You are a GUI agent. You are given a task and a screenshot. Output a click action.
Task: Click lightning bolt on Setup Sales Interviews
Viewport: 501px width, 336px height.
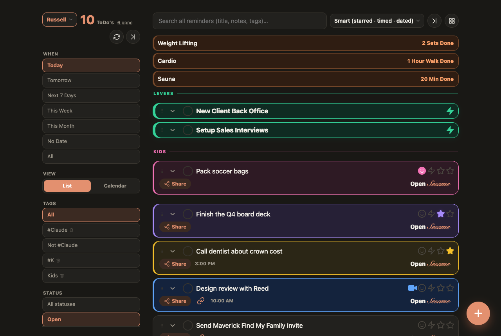[450, 130]
